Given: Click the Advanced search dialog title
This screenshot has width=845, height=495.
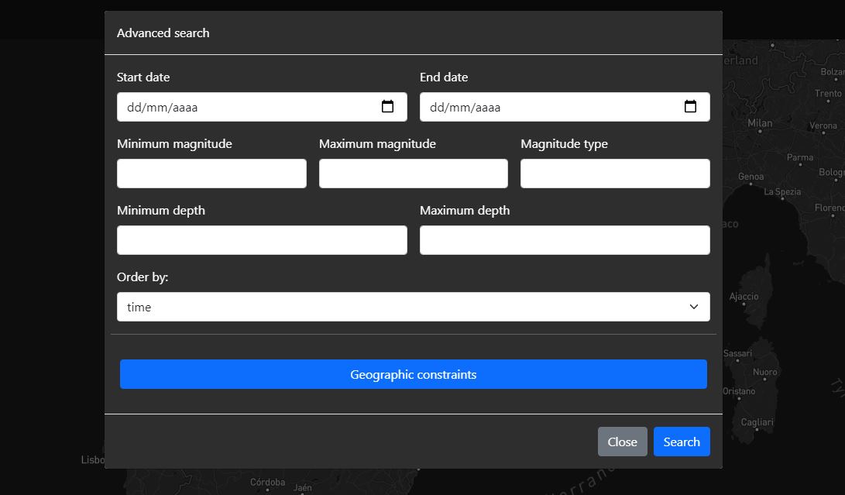Looking at the screenshot, I should click(163, 33).
